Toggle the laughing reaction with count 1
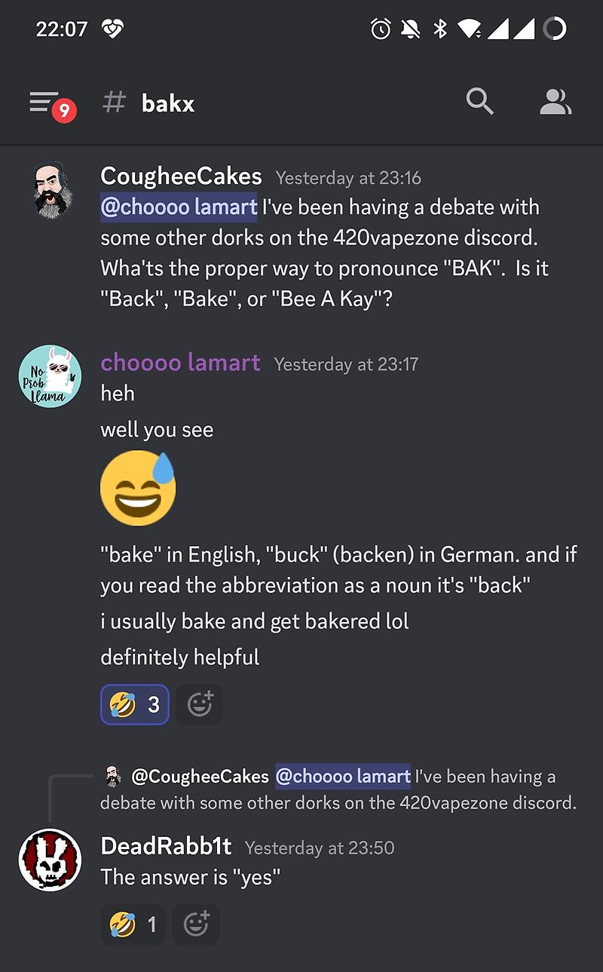Viewport: 603px width, 972px height. click(133, 924)
